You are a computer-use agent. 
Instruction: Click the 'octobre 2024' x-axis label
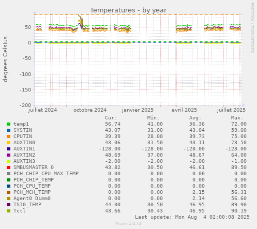(90, 110)
